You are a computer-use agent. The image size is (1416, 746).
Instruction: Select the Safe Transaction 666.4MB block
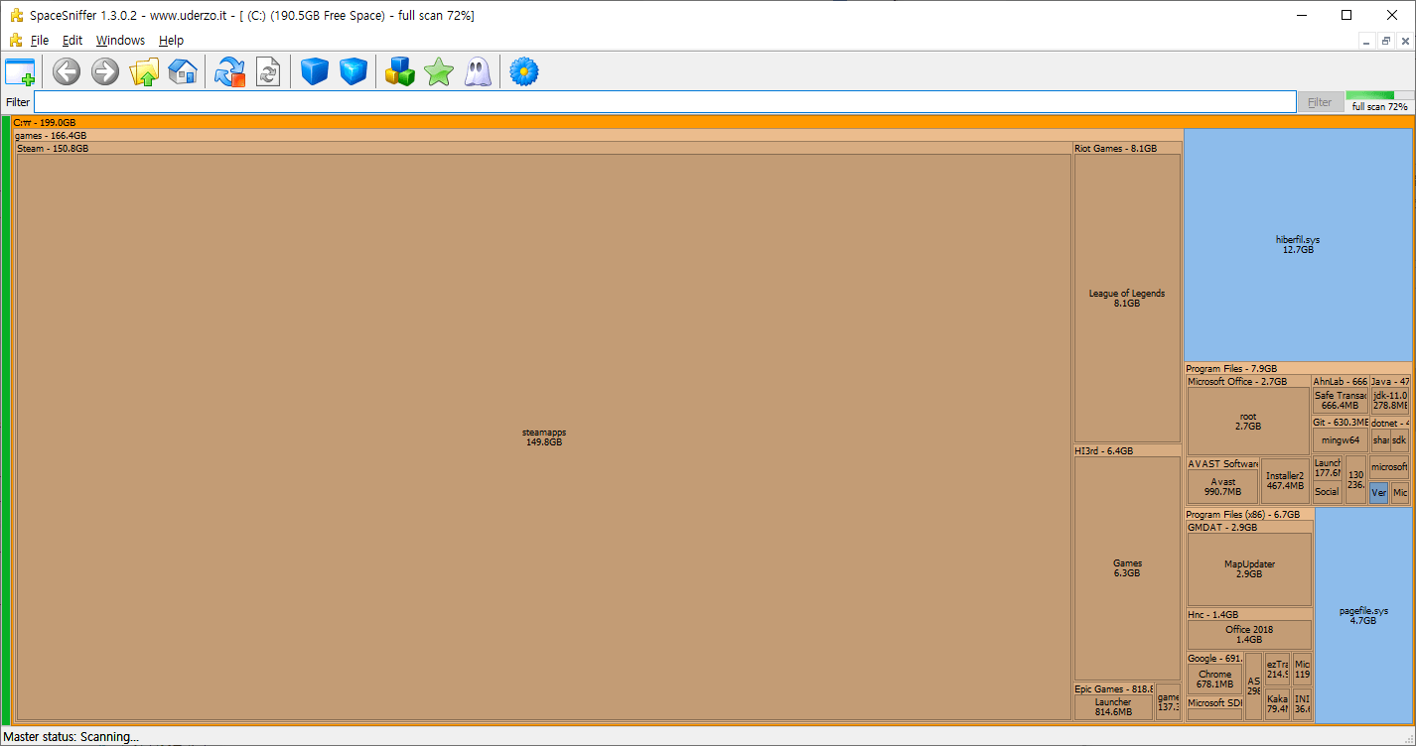click(x=1340, y=401)
